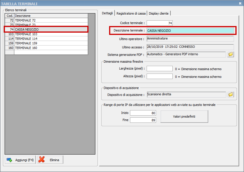Click the Descrizione column header
Screen dimensions: 244x172
pos(51,16)
